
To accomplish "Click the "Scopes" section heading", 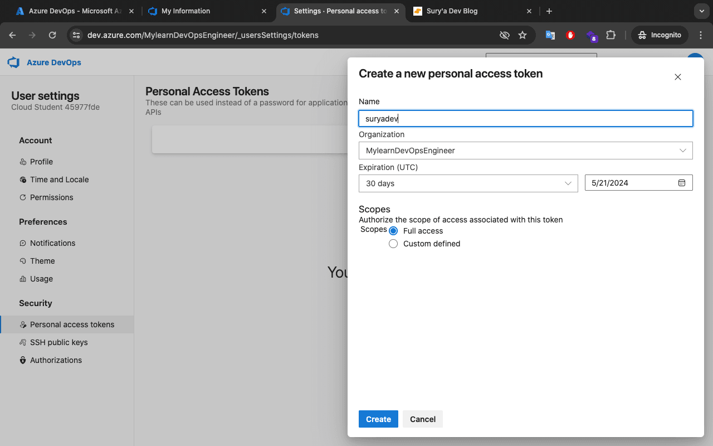I will tap(374, 209).
